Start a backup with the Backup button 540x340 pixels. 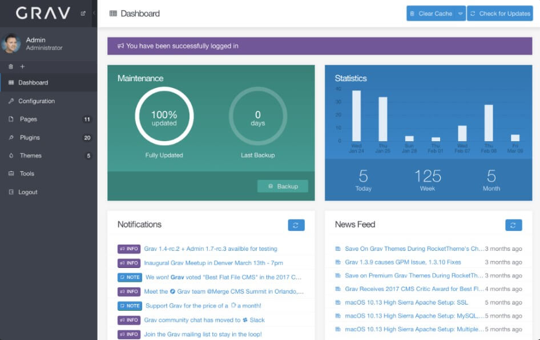tap(283, 186)
